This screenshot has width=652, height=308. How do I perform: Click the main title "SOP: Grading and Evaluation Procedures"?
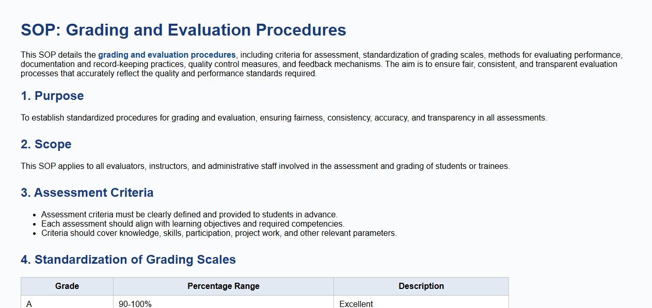pos(183,30)
